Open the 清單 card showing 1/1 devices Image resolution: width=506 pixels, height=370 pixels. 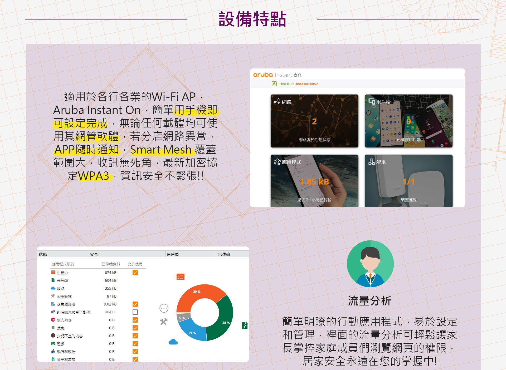coord(409,181)
